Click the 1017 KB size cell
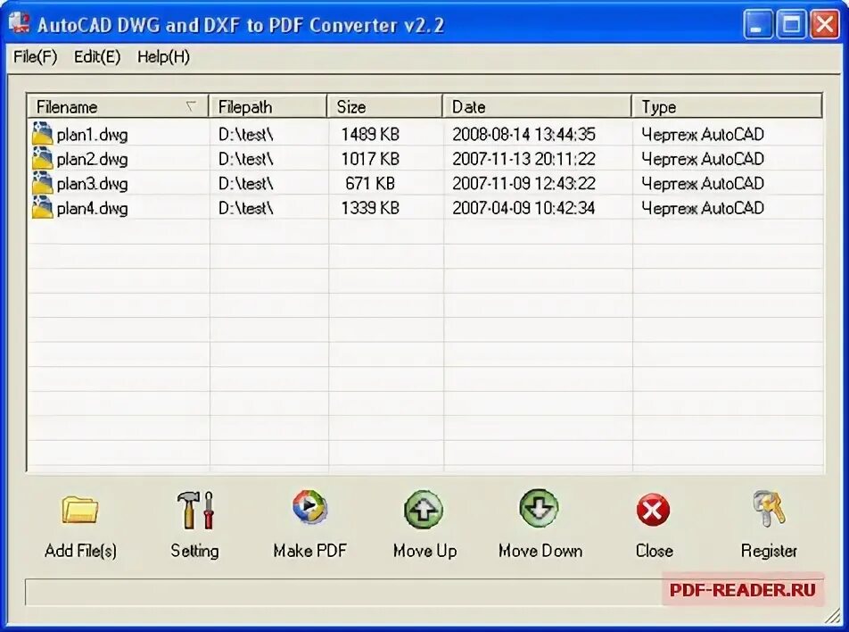Screen dimensions: 849x632 [370, 159]
